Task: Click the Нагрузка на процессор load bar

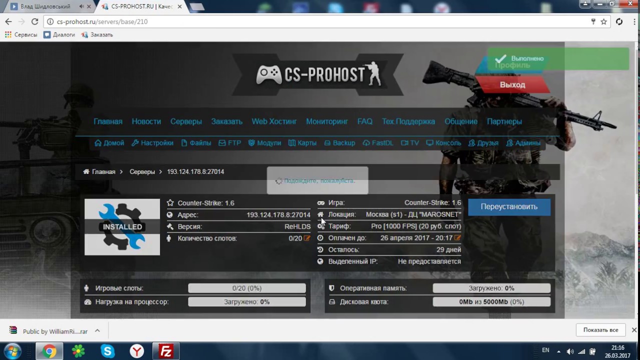Action: (x=247, y=301)
